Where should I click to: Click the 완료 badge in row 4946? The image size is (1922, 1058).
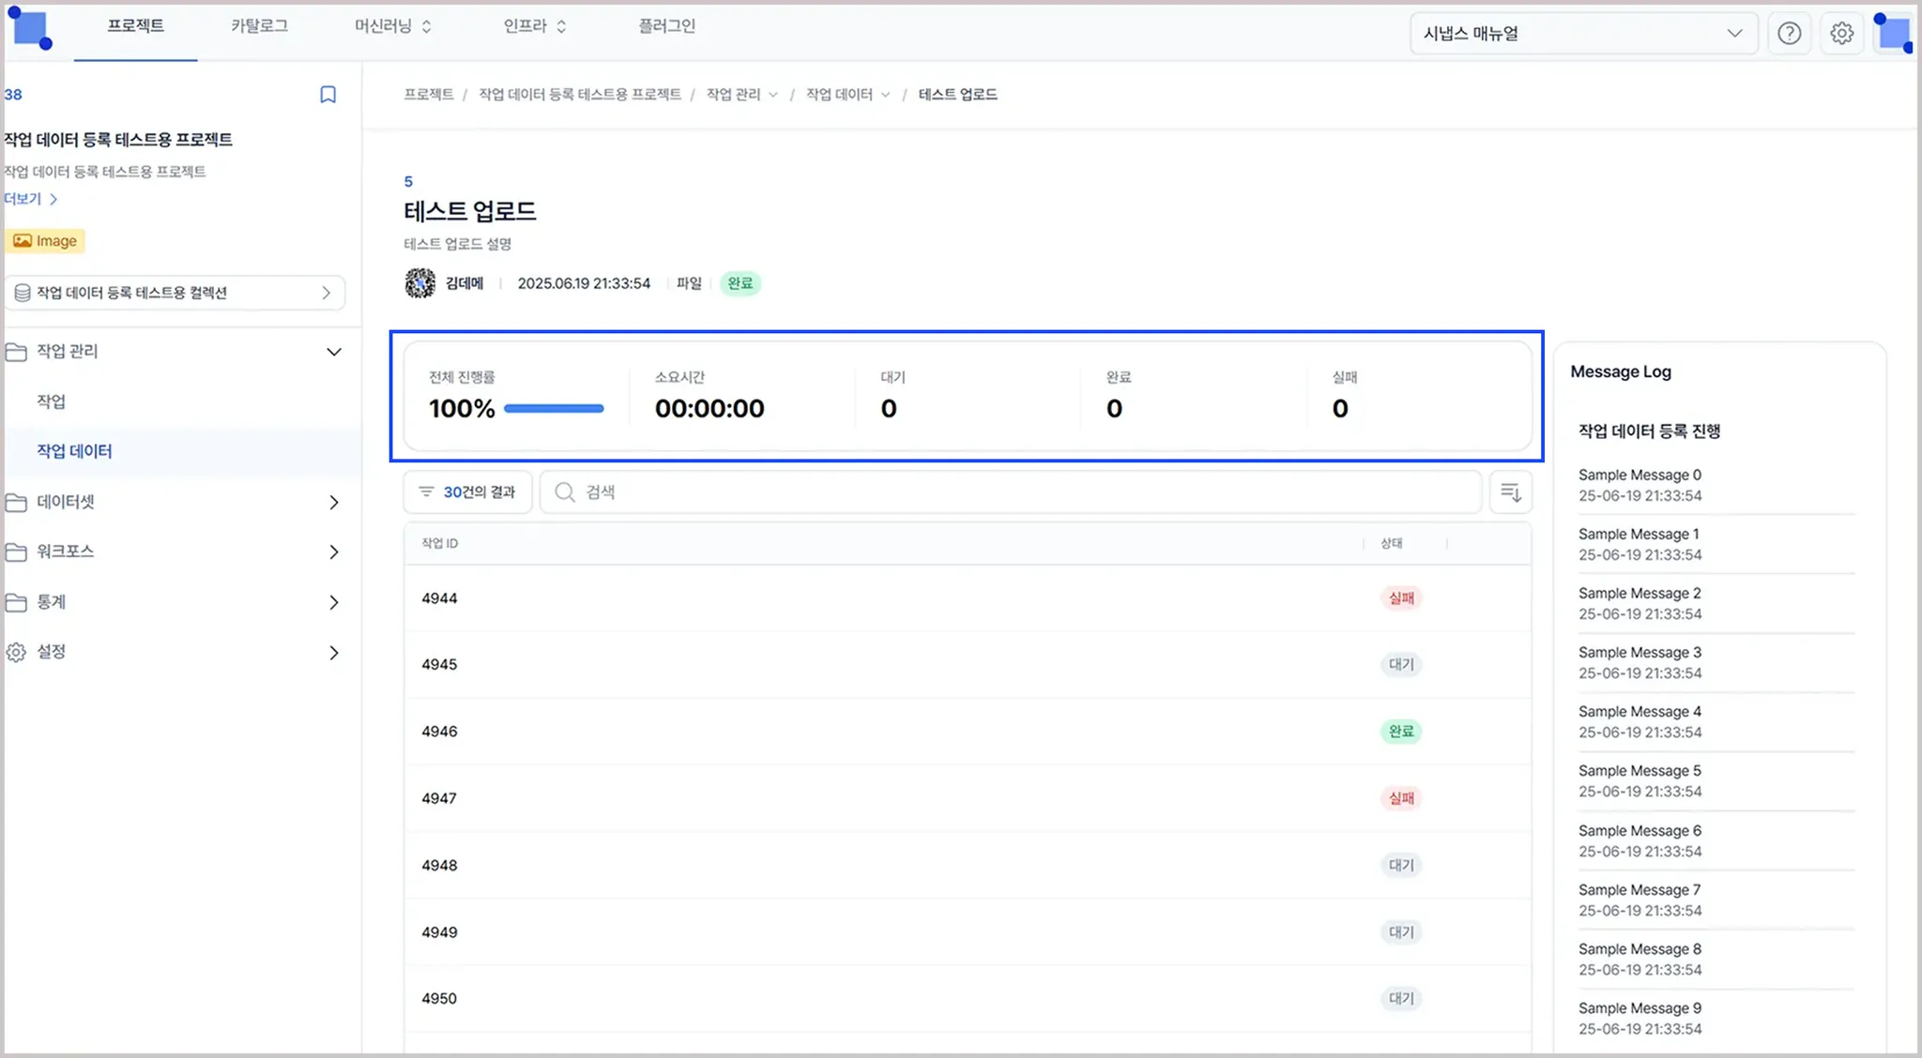tap(1401, 732)
